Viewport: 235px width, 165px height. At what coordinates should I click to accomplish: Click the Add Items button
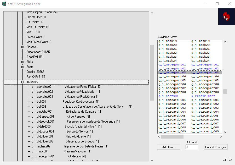(x=168, y=147)
